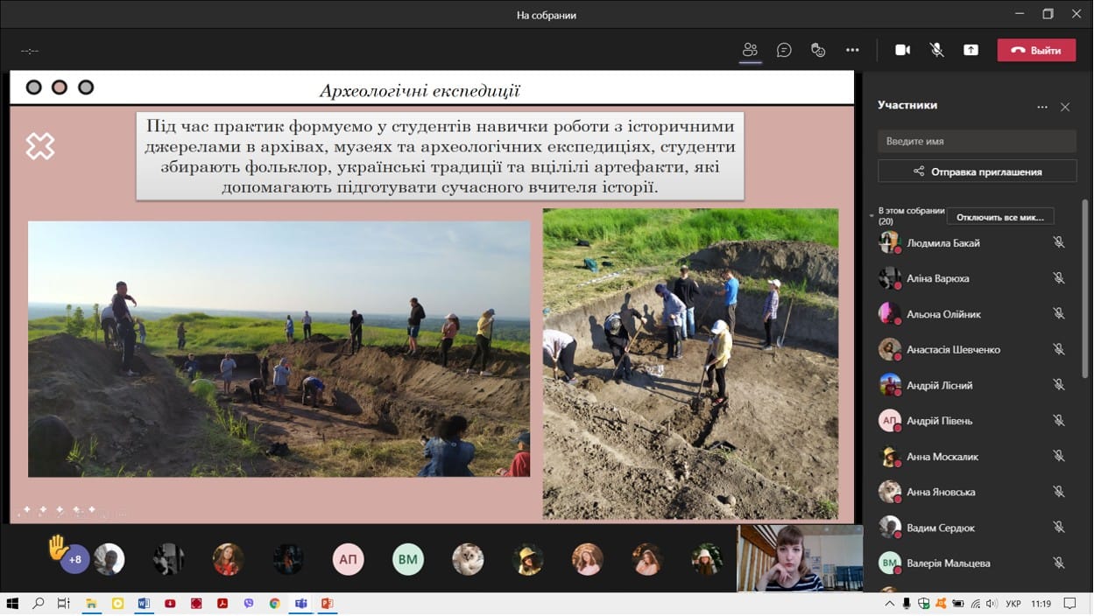Open the participants panel icon
Viewport: 1094px width, 616px height.
point(750,50)
